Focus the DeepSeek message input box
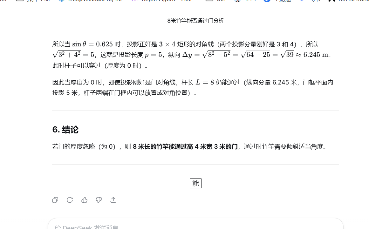Image resolution: width=369 pixels, height=229 pixels. [195, 225]
